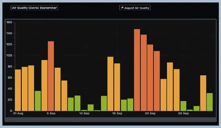Image resolution: width=221 pixels, height=128 pixels.
Task: Click the 25 Sep x-axis label
Action: pyautogui.click(x=183, y=113)
